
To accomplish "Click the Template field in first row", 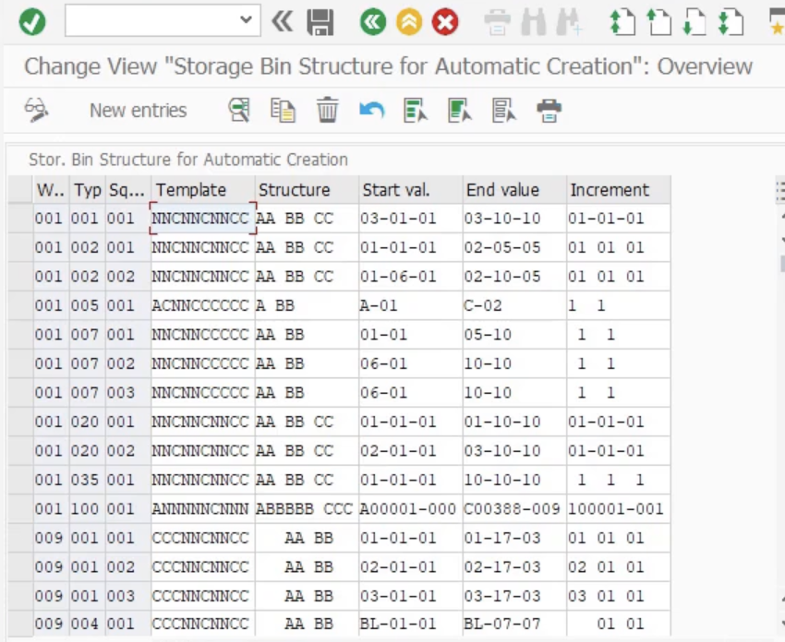I will coord(201,219).
